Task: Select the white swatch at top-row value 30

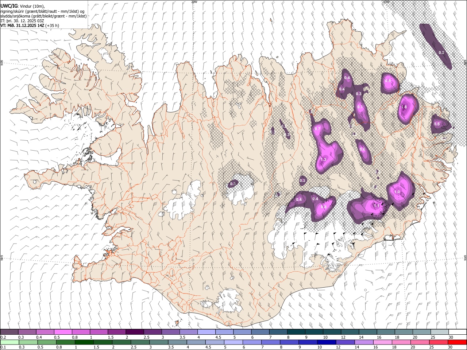Action: [x=457, y=332]
